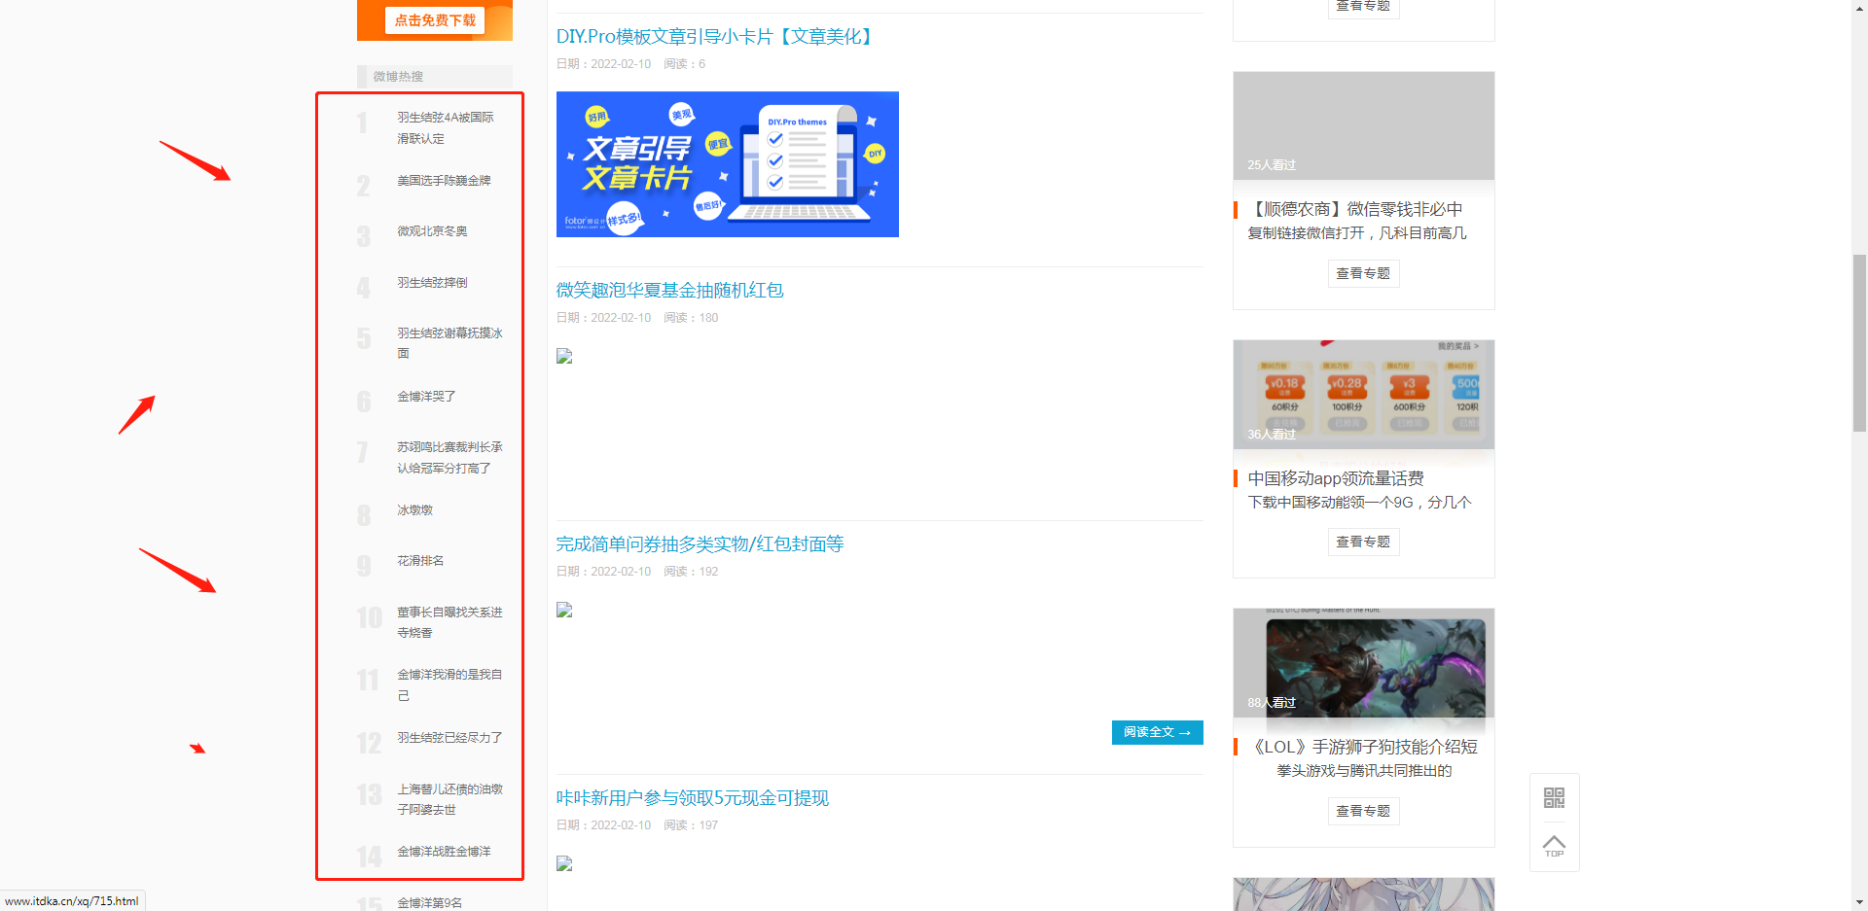
Task: Click the LOL game artwork thumbnail
Action: click(1363, 663)
